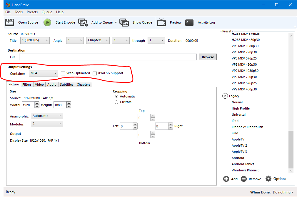Select the High Profile legacy preset
Screen dimensions: 297x197
[x=241, y=108]
